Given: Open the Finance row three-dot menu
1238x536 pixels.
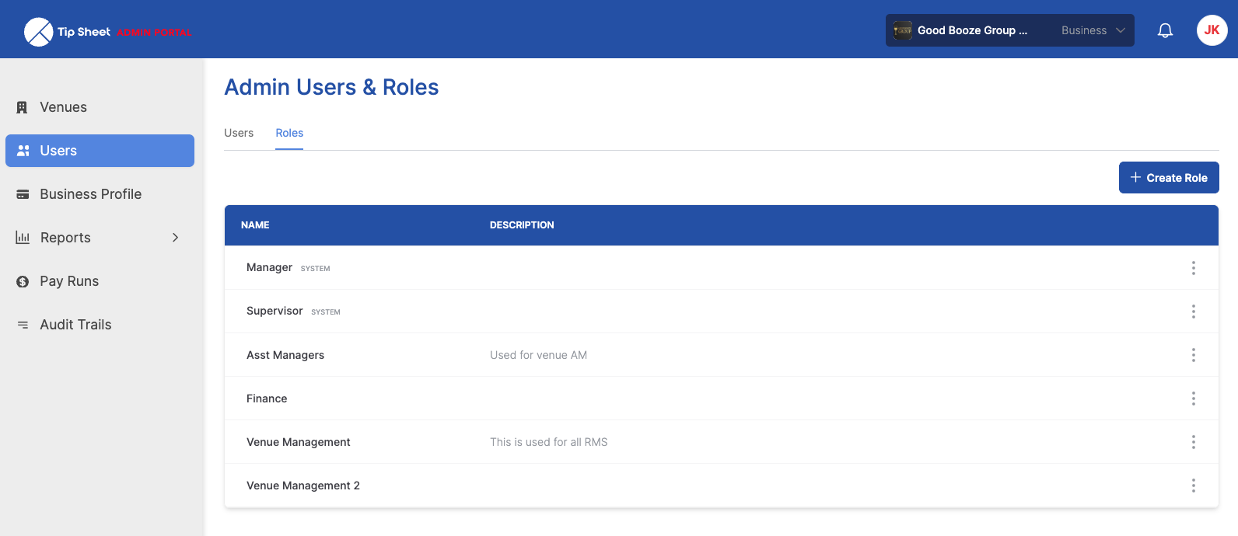Looking at the screenshot, I should (x=1193, y=399).
